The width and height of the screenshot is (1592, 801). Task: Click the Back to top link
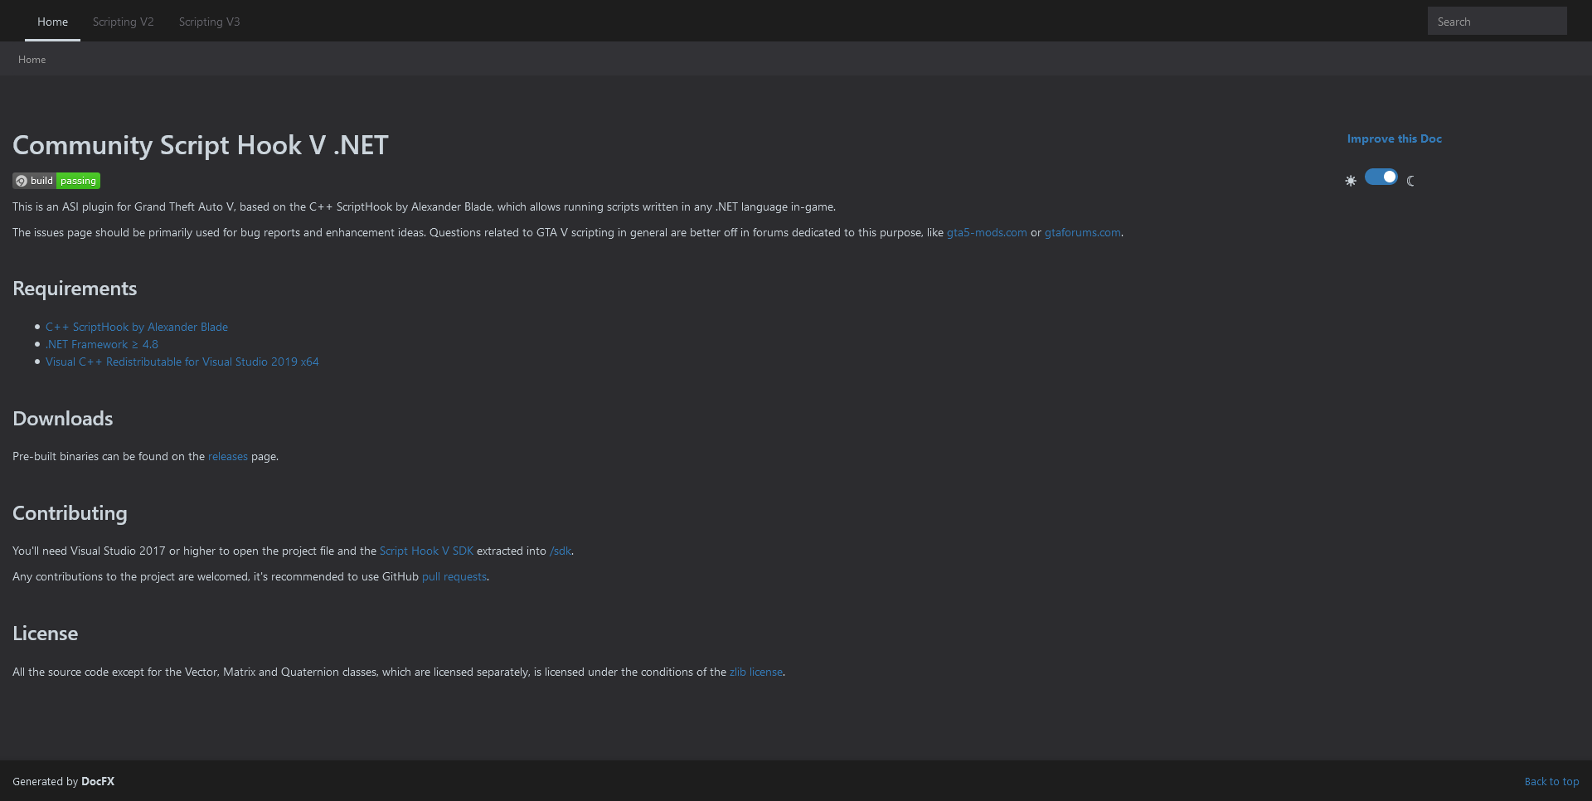click(1551, 781)
